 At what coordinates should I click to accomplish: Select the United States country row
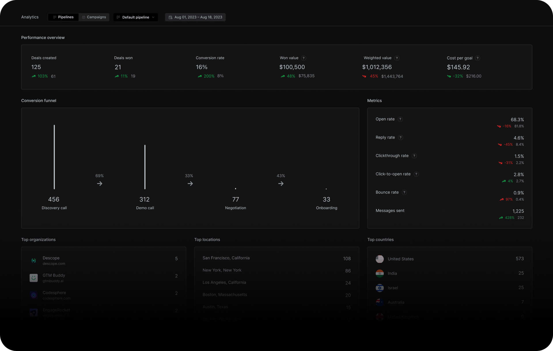click(450, 259)
